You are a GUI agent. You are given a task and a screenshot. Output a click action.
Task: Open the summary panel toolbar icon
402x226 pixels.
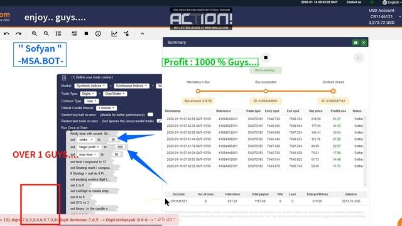coord(74,33)
